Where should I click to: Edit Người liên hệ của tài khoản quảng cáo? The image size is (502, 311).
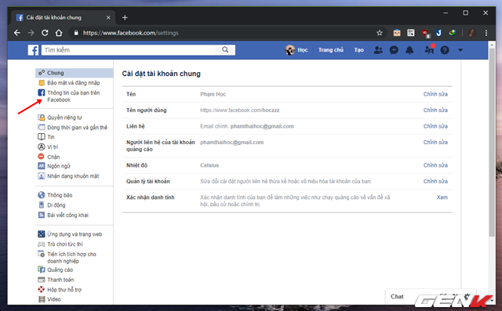435,143
